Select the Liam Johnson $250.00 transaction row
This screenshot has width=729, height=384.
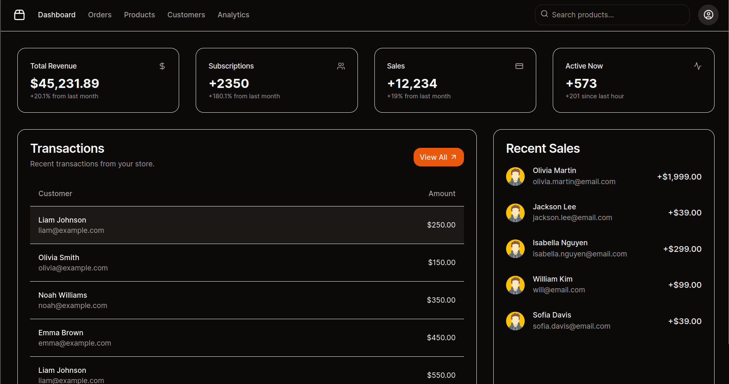click(247, 225)
